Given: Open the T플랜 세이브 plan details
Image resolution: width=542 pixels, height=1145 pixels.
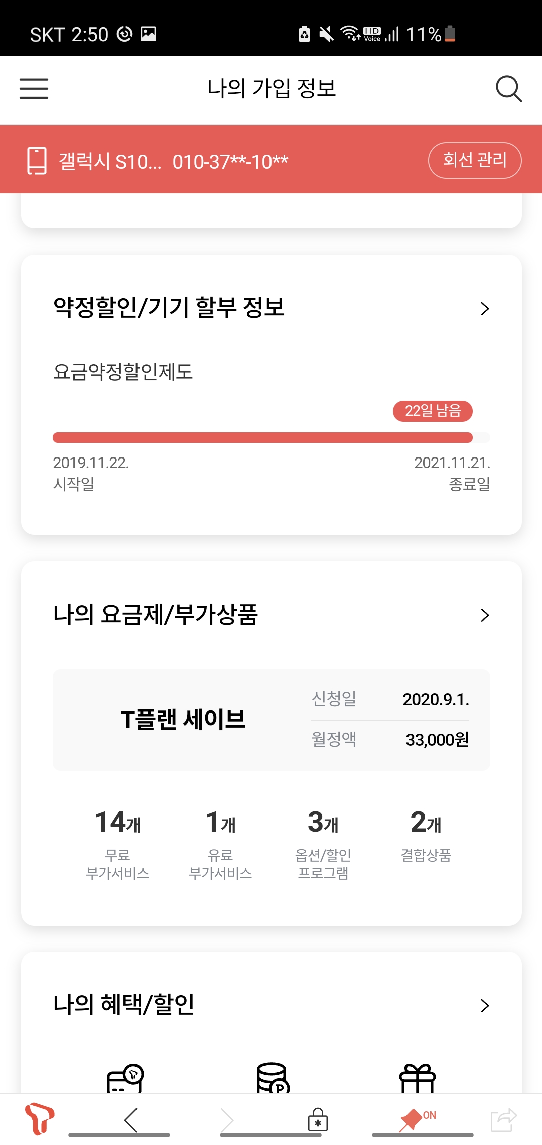Looking at the screenshot, I should click(x=183, y=720).
